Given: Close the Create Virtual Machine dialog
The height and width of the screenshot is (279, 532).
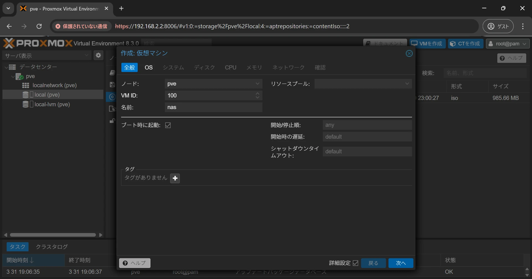Looking at the screenshot, I should click(409, 53).
